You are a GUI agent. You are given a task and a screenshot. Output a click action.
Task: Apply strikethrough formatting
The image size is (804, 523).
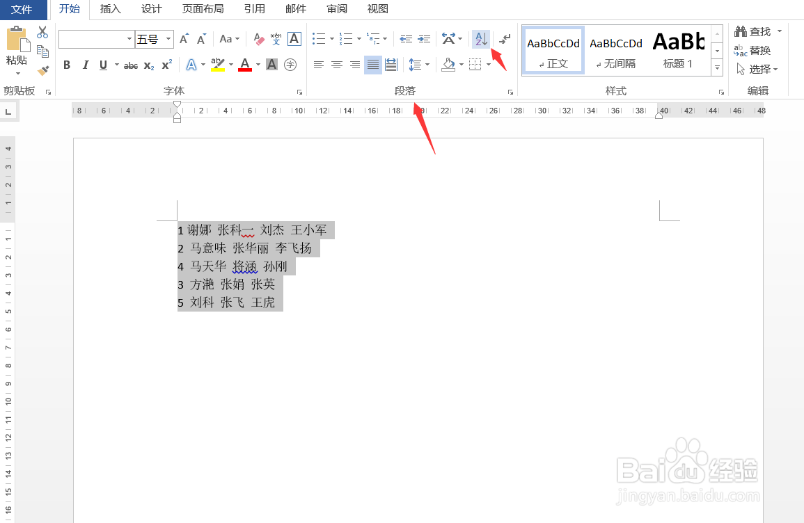point(131,65)
